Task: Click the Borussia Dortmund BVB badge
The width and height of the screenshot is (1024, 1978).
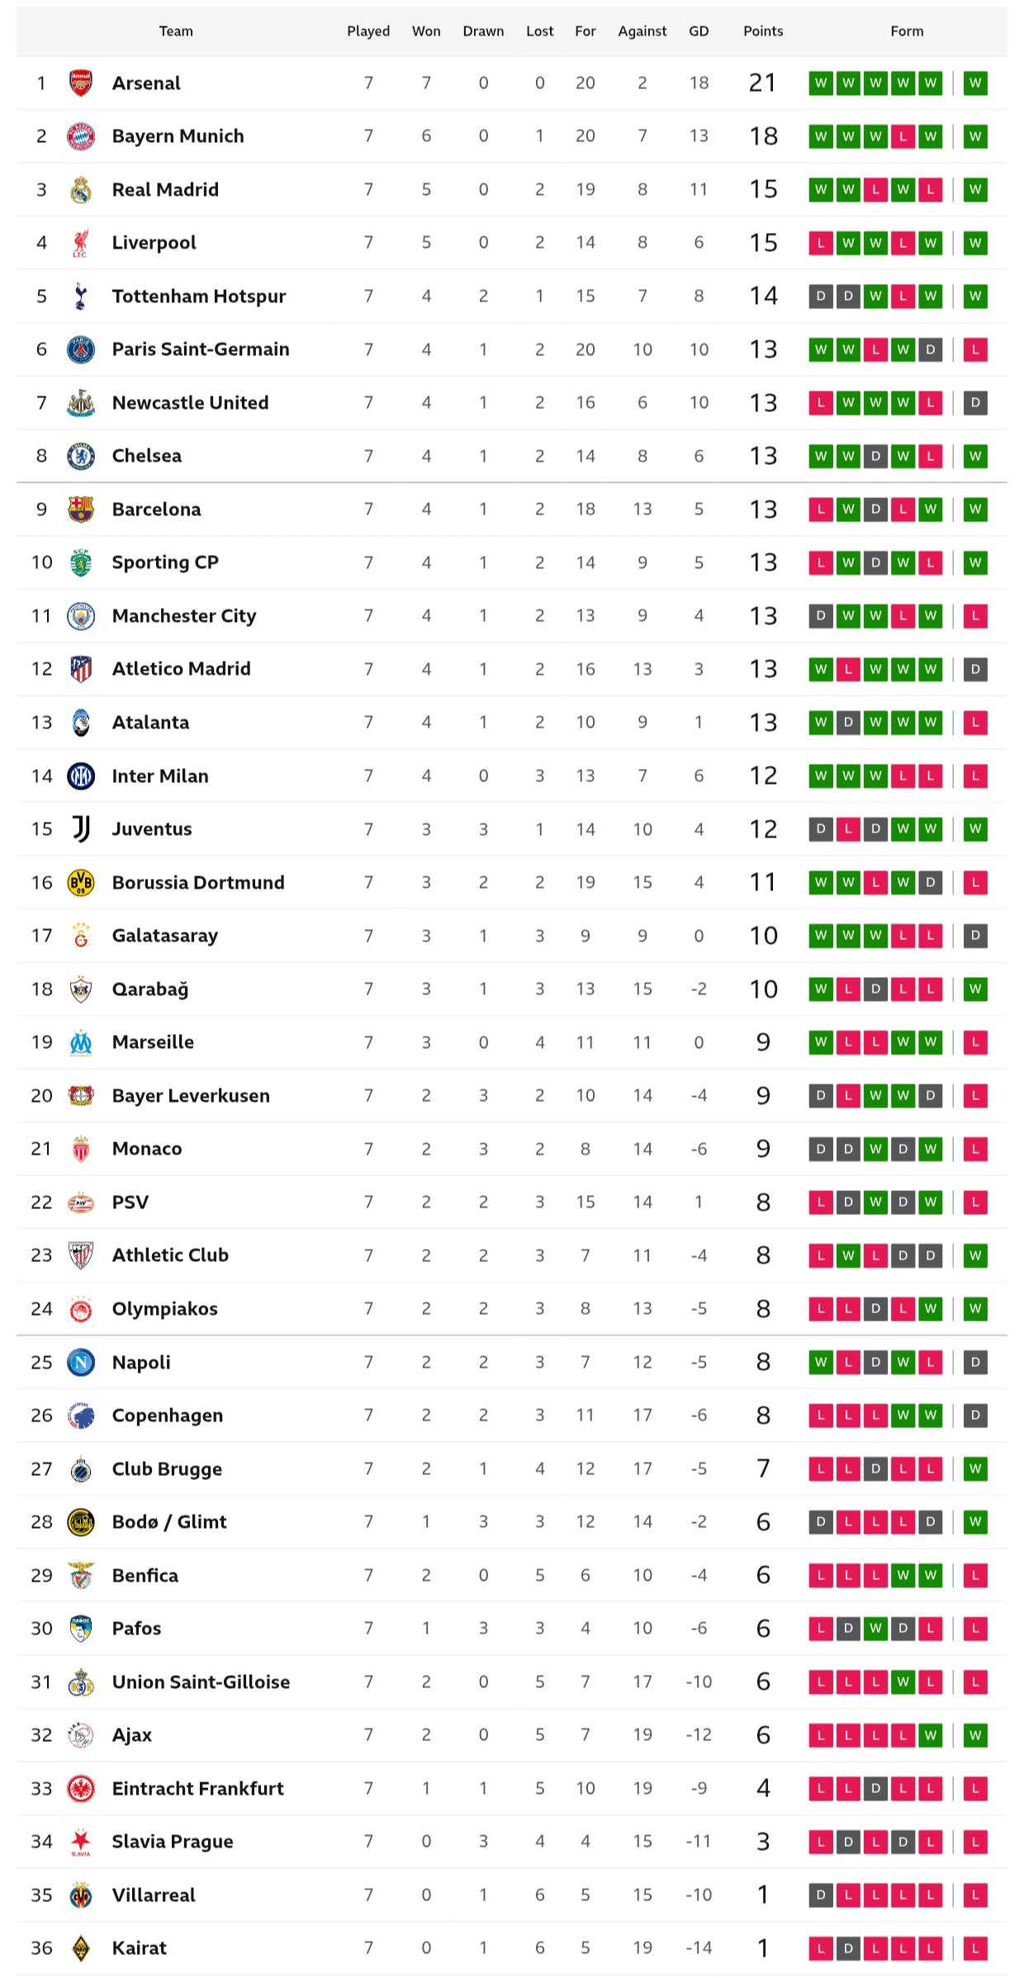Action: click(x=81, y=882)
